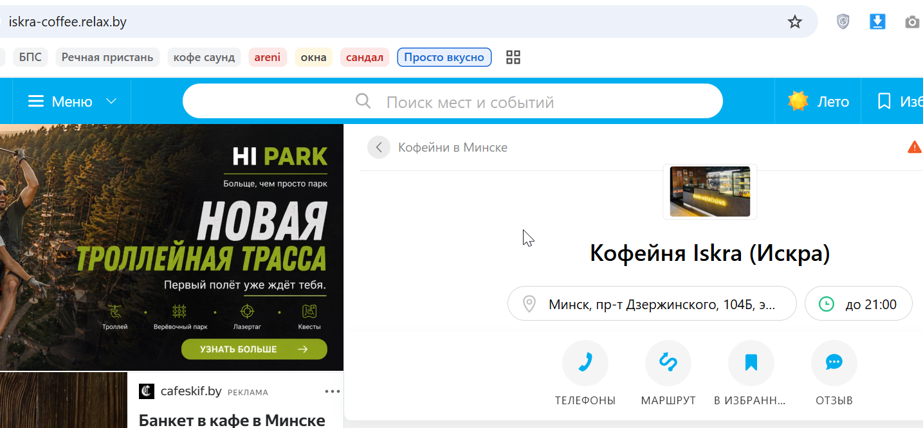Click the sun Лето icon
The height and width of the screenshot is (428, 923).
coord(798,102)
